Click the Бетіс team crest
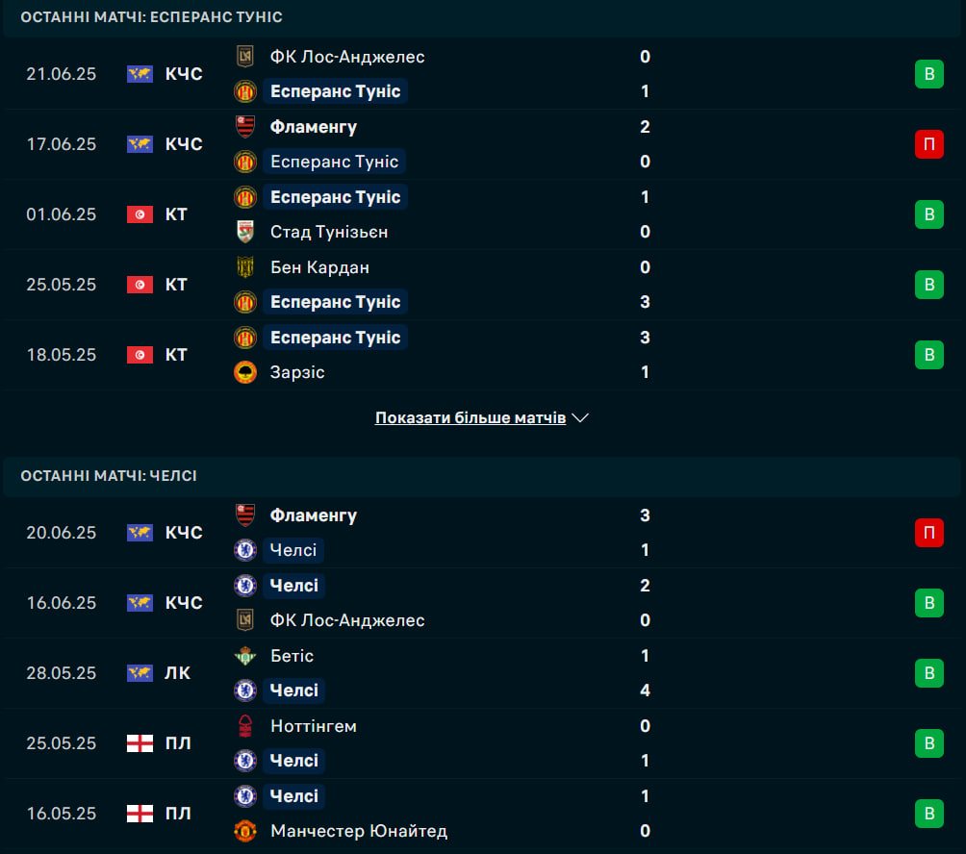Screen dimensions: 966x854 point(245,656)
